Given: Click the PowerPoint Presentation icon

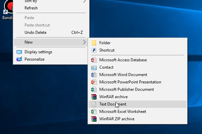Looking at the screenshot, I should coord(94,82).
